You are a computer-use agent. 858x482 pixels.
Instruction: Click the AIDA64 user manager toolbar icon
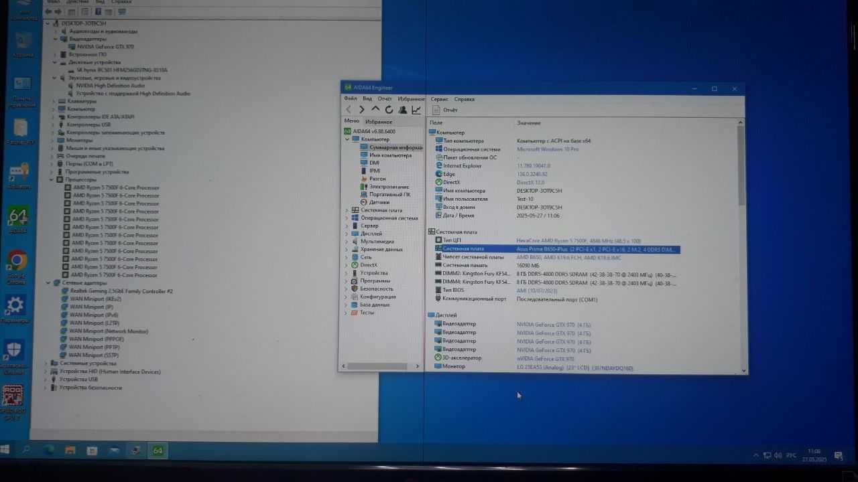pyautogui.click(x=402, y=110)
